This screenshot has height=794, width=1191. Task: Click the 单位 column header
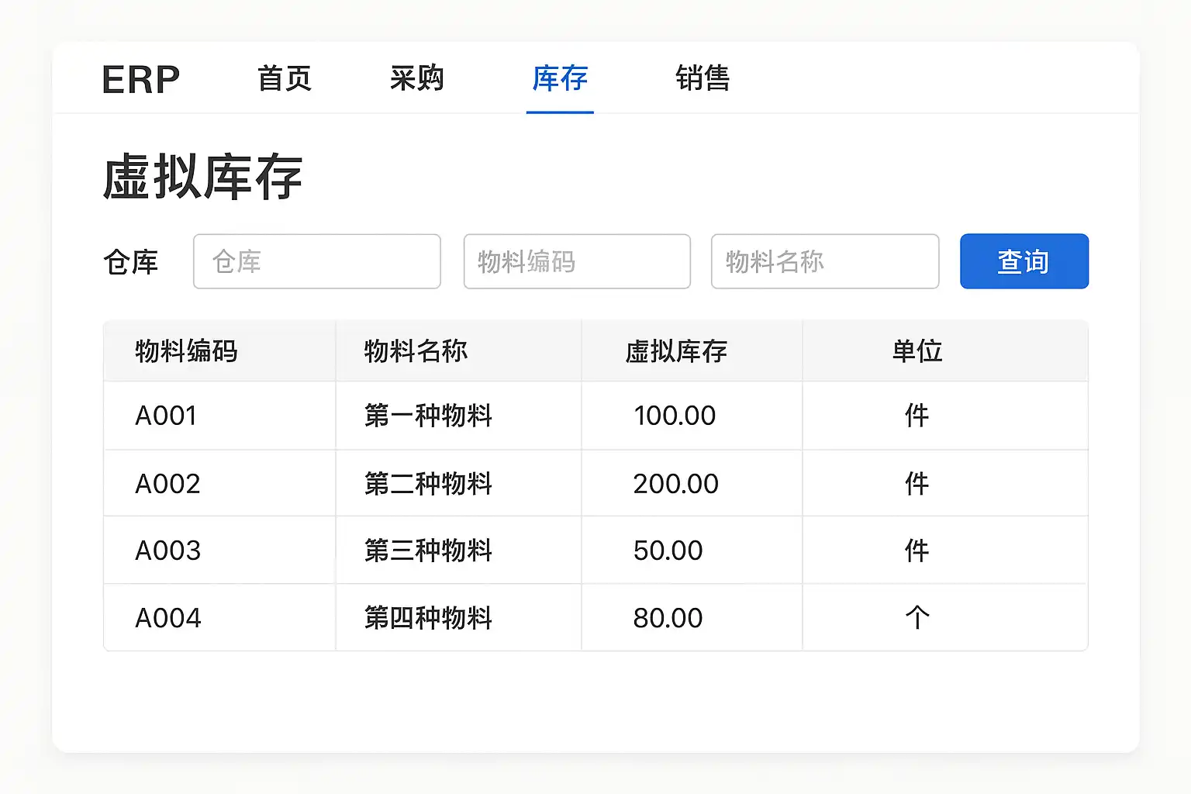pos(917,351)
